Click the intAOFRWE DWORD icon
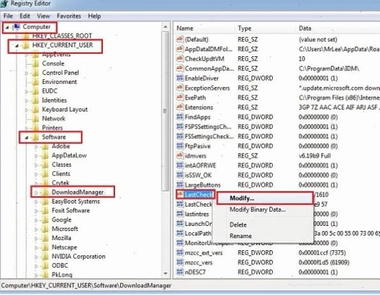Viewport: 380px width, 295px height. pos(179,165)
